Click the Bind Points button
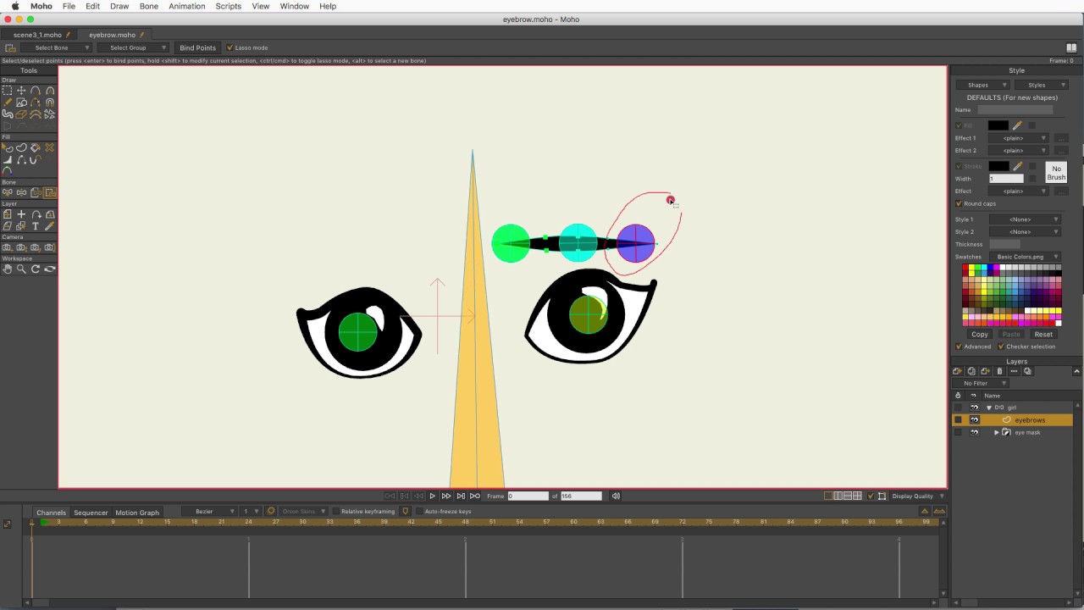The image size is (1084, 610). (x=198, y=47)
